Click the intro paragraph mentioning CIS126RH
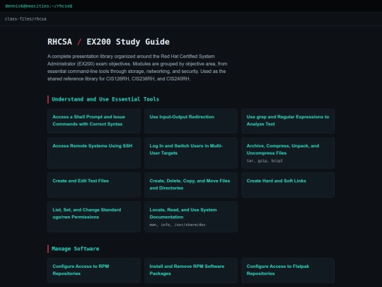 (137, 67)
